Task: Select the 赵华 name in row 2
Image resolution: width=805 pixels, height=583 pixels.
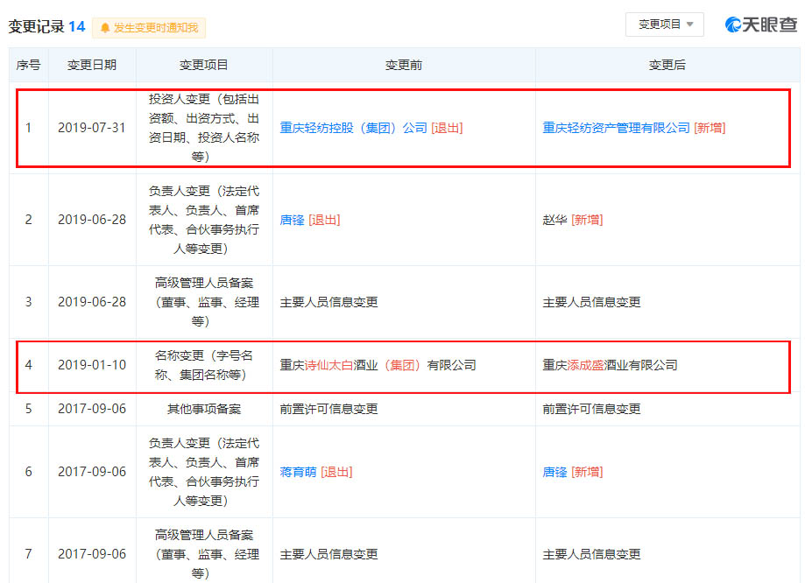Action: pos(554,220)
